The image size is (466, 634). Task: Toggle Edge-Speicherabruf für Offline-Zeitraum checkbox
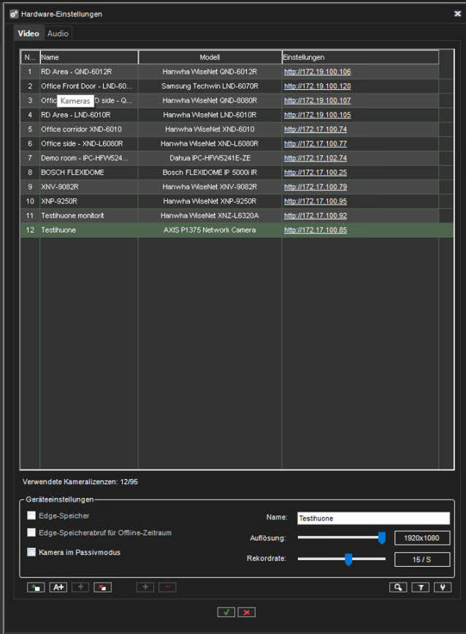point(31,532)
